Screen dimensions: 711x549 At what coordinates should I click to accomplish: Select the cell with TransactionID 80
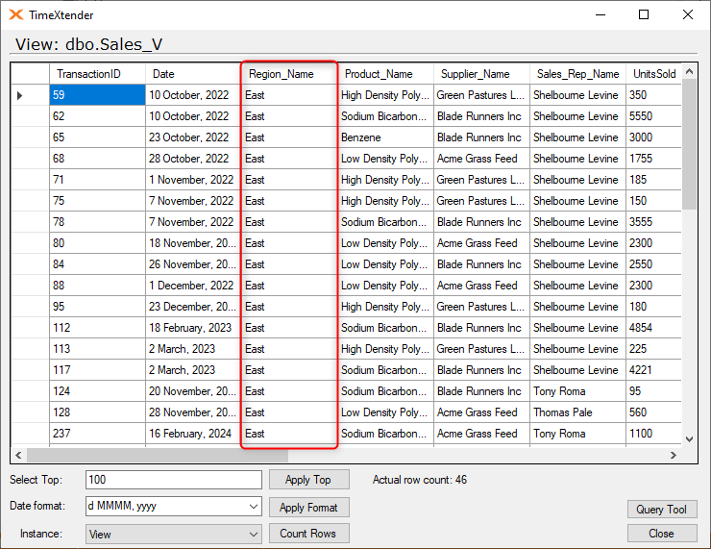(97, 243)
